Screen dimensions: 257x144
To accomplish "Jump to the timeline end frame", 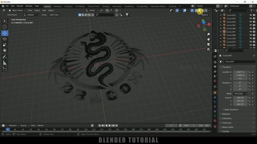I will [x=116, y=126].
